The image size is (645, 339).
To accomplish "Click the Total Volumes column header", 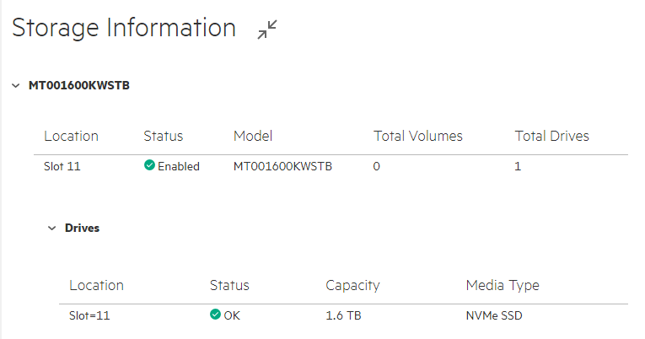I will (x=417, y=136).
